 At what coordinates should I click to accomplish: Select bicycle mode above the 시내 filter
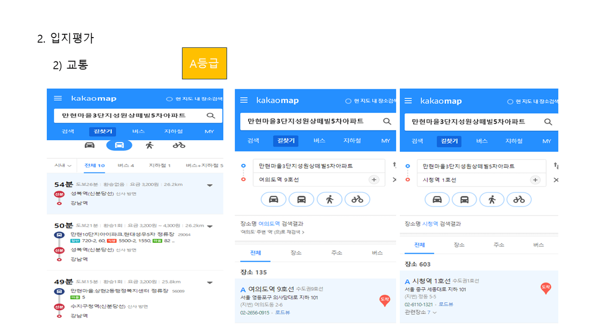tap(179, 145)
